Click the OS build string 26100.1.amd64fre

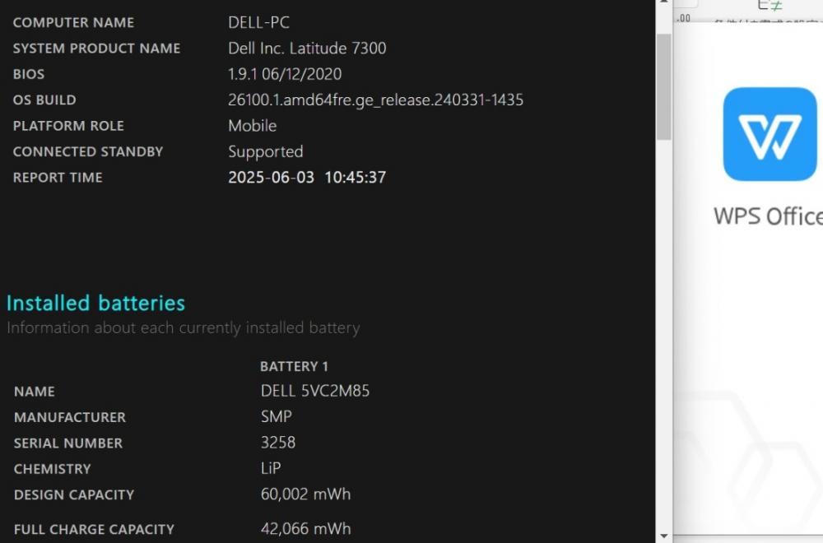point(376,100)
